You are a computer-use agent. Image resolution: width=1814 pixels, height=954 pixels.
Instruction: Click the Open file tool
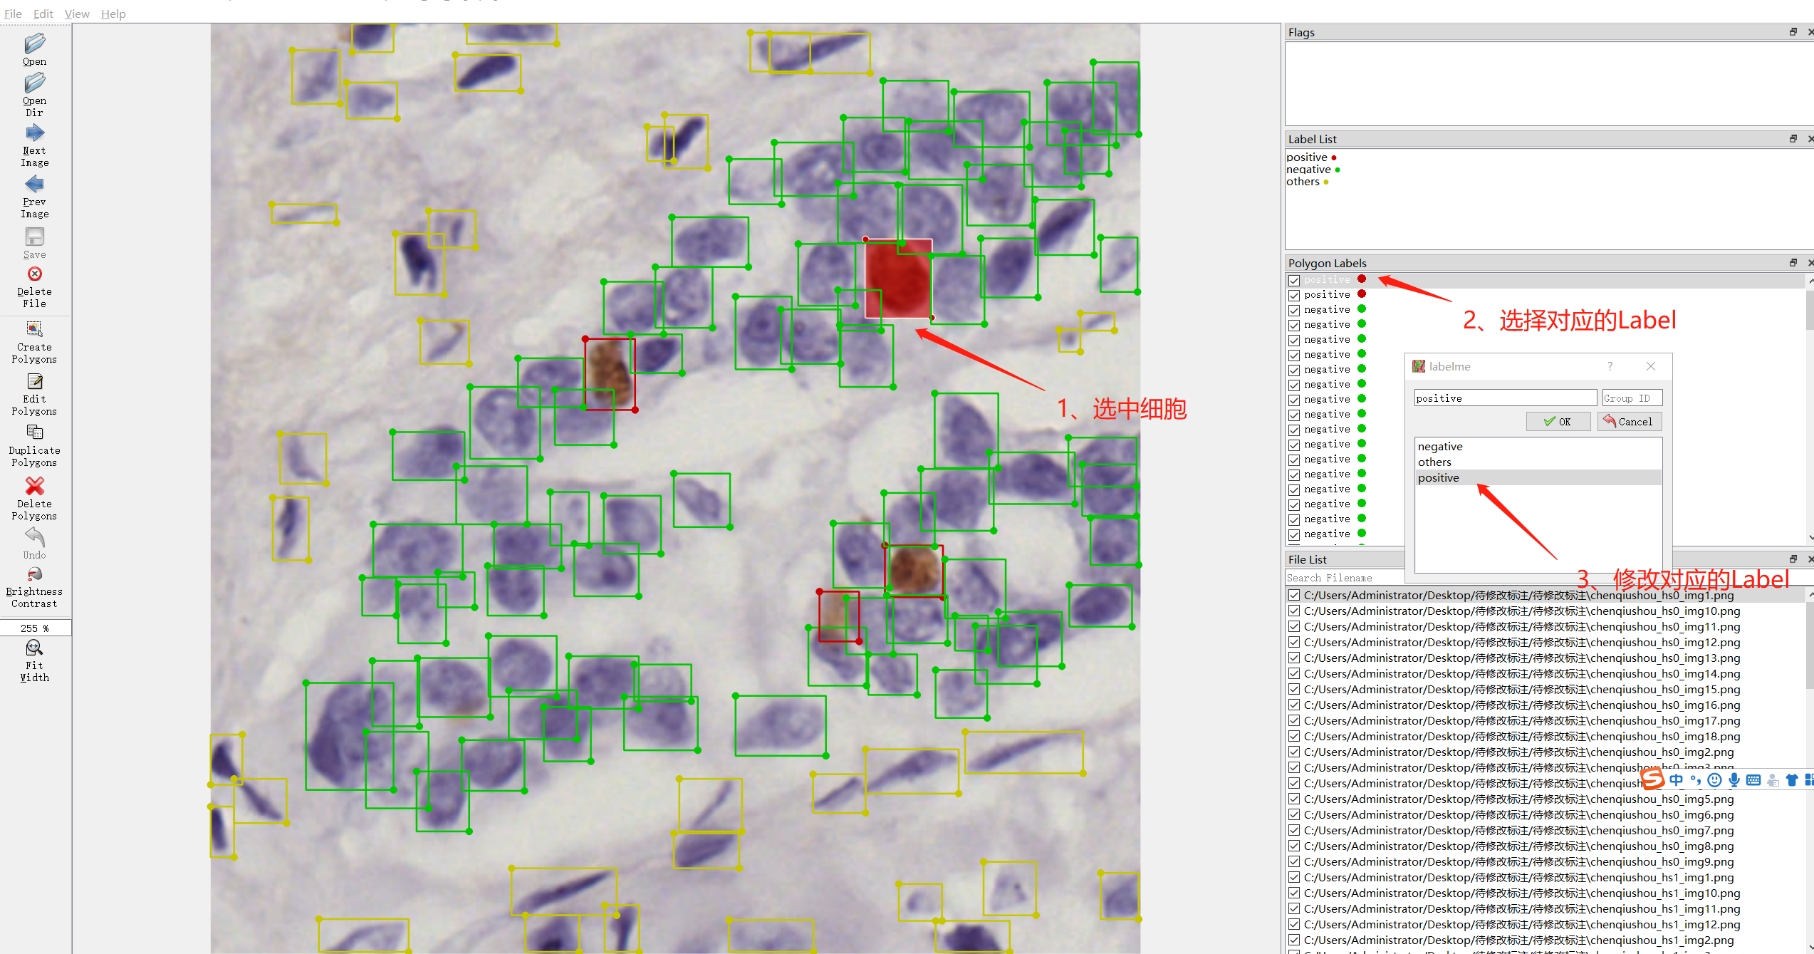[34, 50]
